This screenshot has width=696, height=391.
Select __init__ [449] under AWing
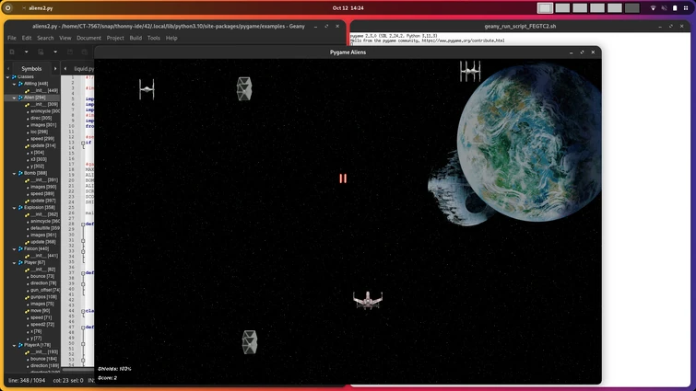coord(44,91)
